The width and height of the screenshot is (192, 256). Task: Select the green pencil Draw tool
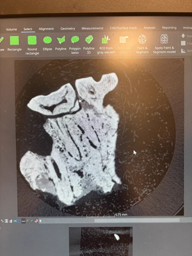pyautogui.click(x=1, y=40)
